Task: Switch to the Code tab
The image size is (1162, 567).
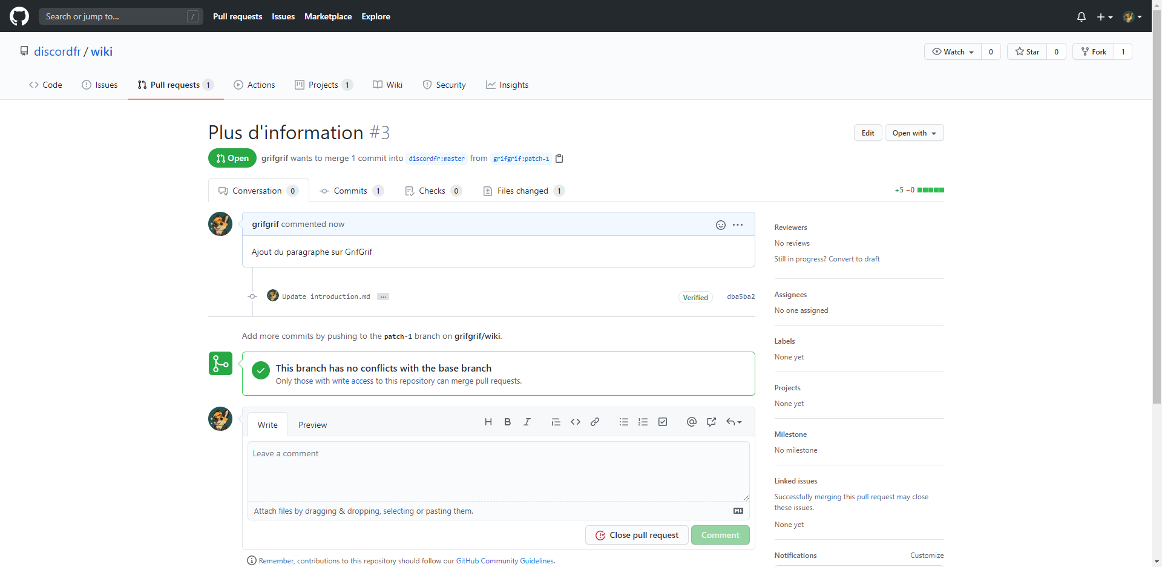Action: pos(45,85)
